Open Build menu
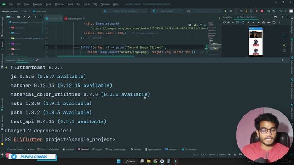The height and width of the screenshot is (165, 294). tap(70, 4)
